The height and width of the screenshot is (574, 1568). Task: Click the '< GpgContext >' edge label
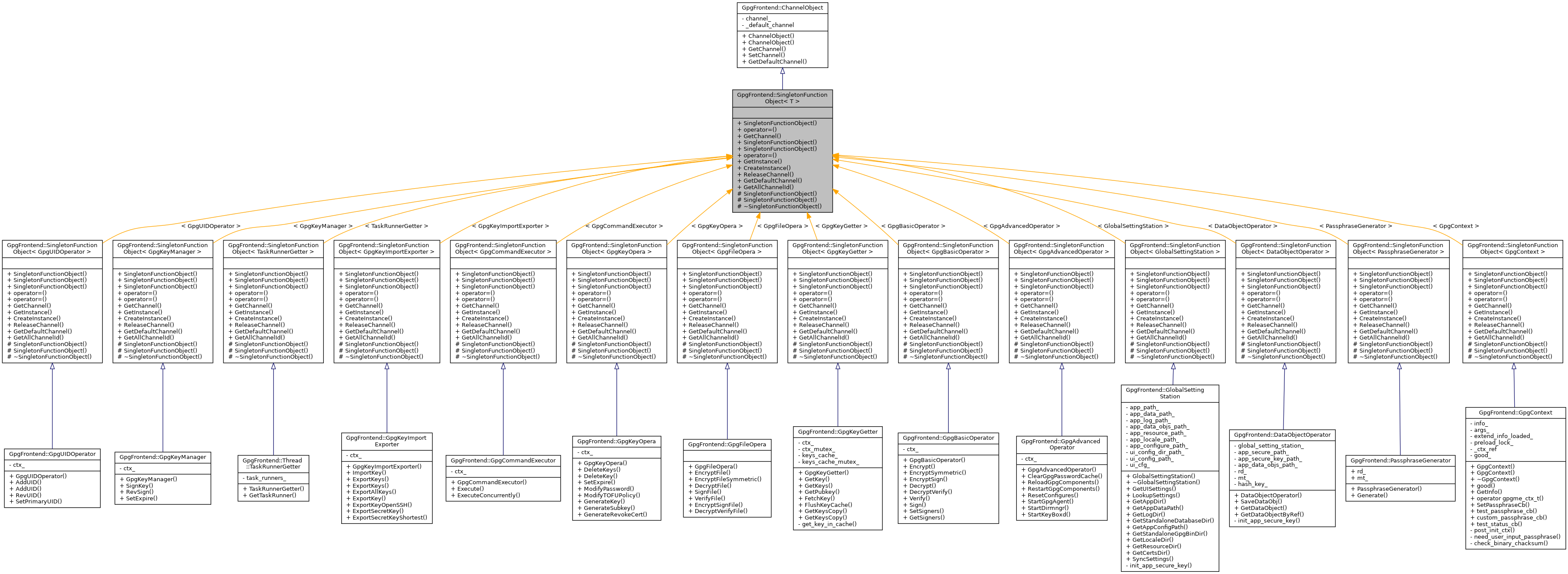click(1455, 226)
